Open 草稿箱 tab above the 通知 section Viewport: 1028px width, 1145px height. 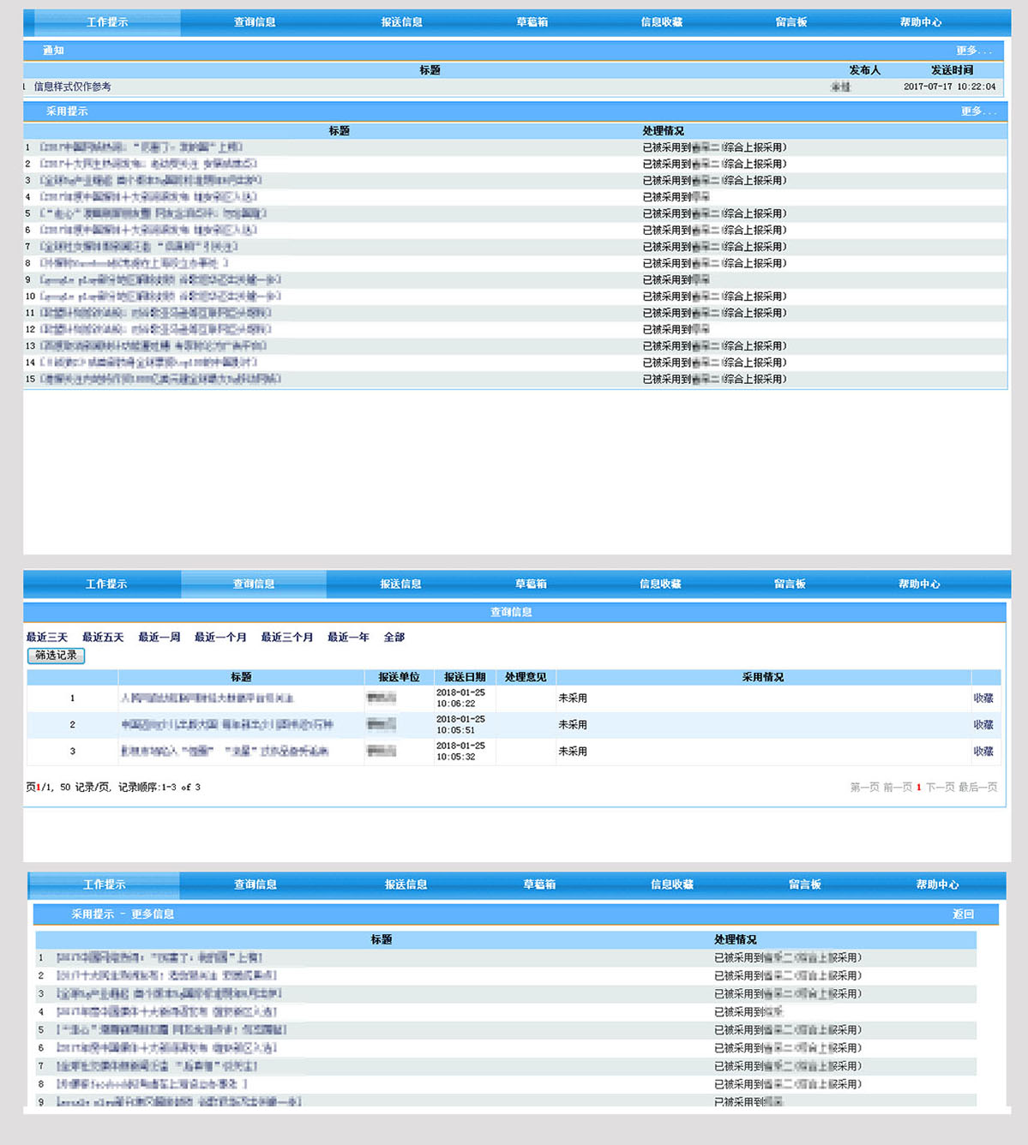click(x=532, y=22)
